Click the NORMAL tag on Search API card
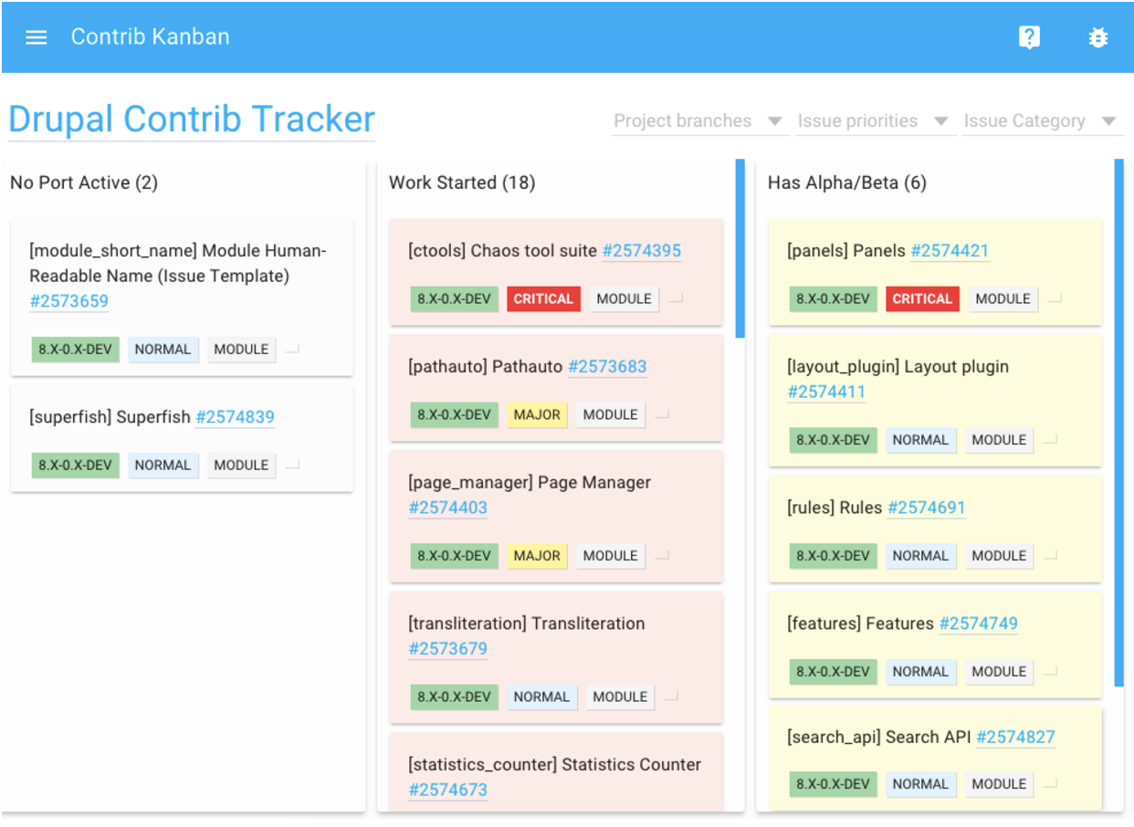1134x827 pixels. 920,783
